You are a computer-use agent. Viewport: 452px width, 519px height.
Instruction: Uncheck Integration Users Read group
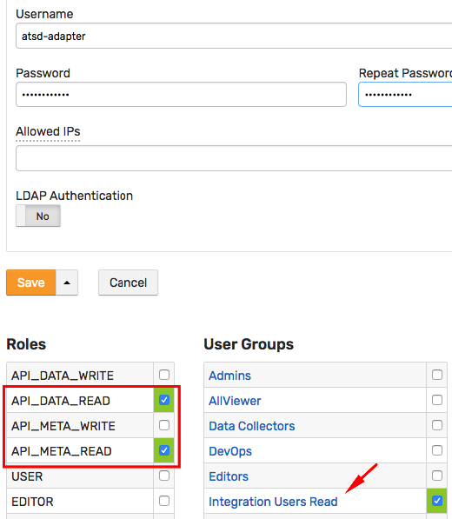coord(437,501)
